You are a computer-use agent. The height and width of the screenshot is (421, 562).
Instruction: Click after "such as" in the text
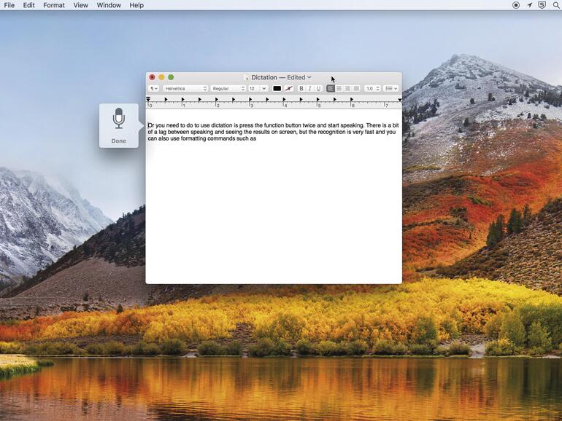(257, 138)
